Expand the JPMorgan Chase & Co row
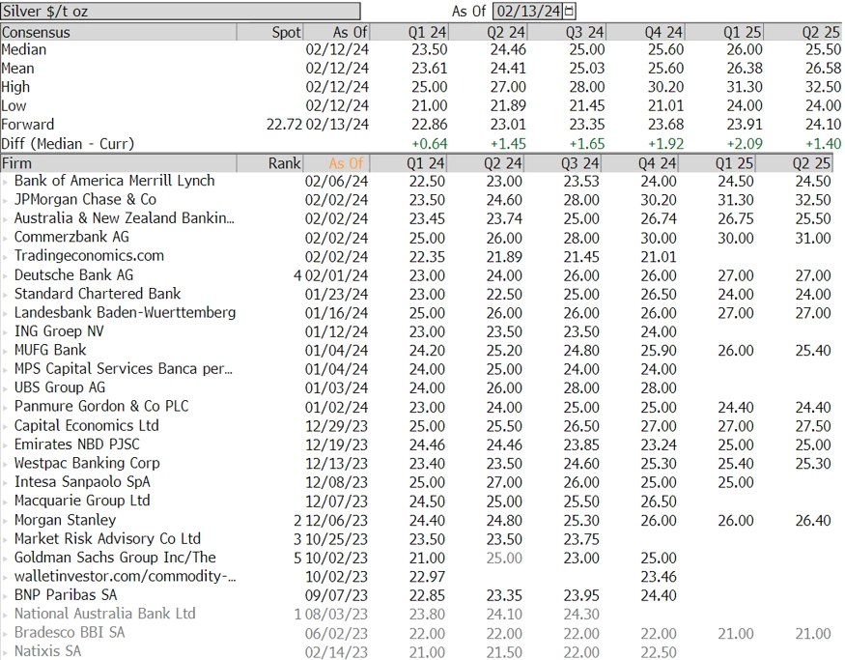The image size is (845, 660). tap(6, 201)
